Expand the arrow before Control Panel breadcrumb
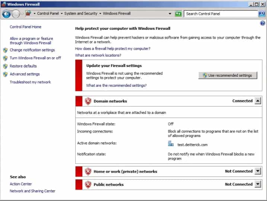Image resolution: width=267 pixels, height=201 pixels. [x=34, y=13]
